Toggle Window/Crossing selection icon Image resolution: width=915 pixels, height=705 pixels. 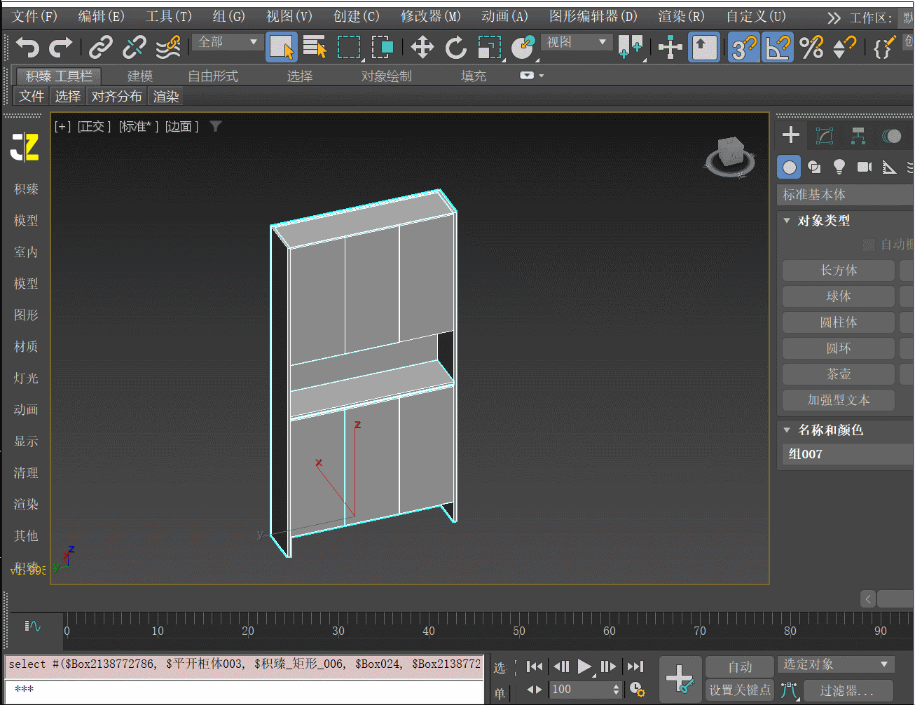point(383,47)
